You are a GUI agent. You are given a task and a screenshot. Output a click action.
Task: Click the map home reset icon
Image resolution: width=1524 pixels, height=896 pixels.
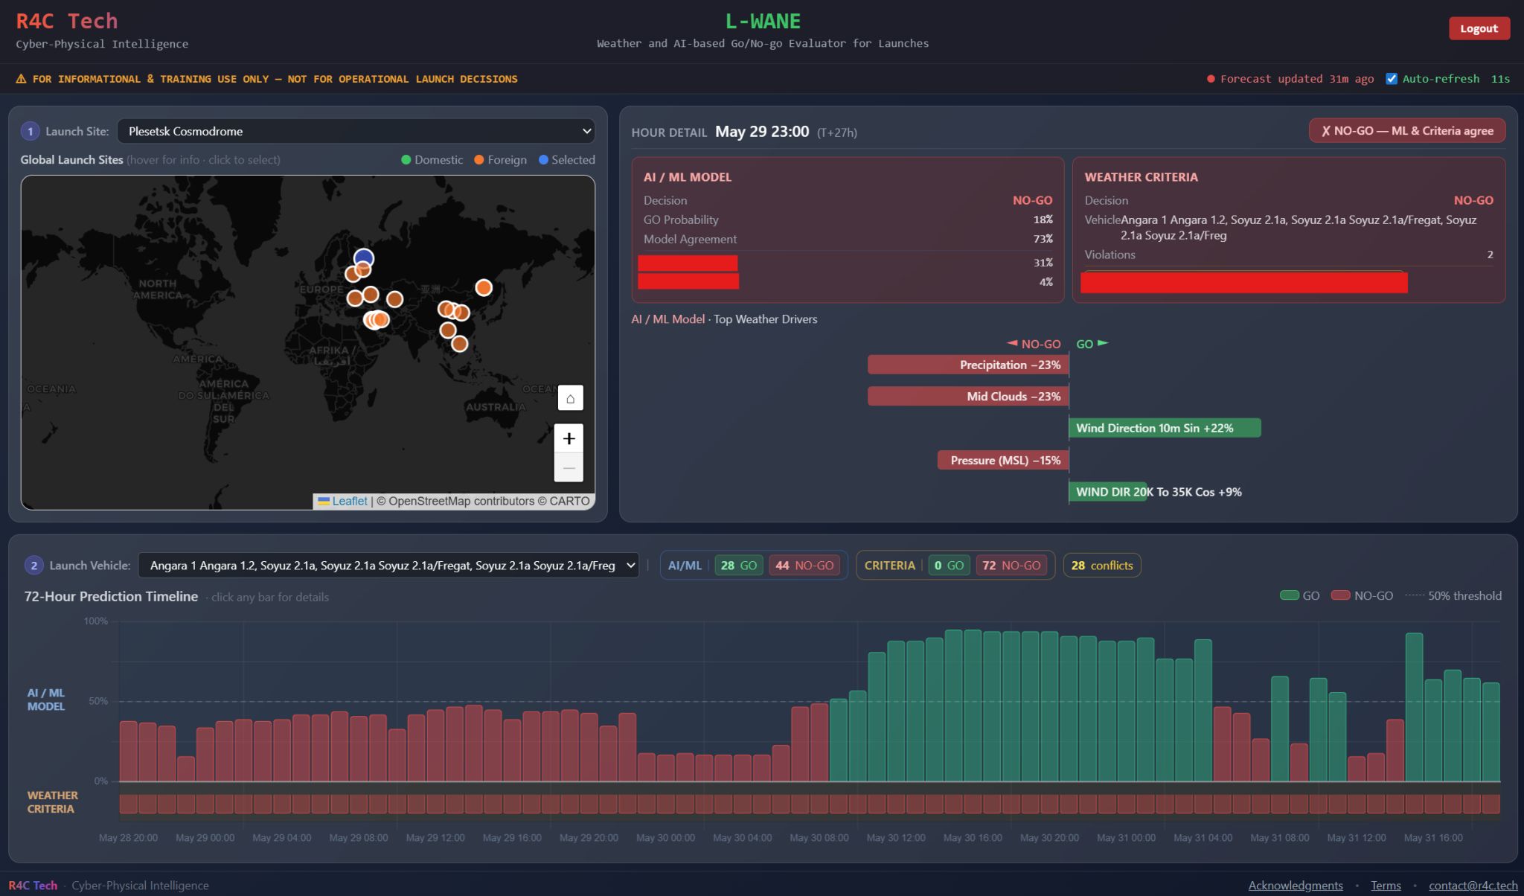pos(570,398)
